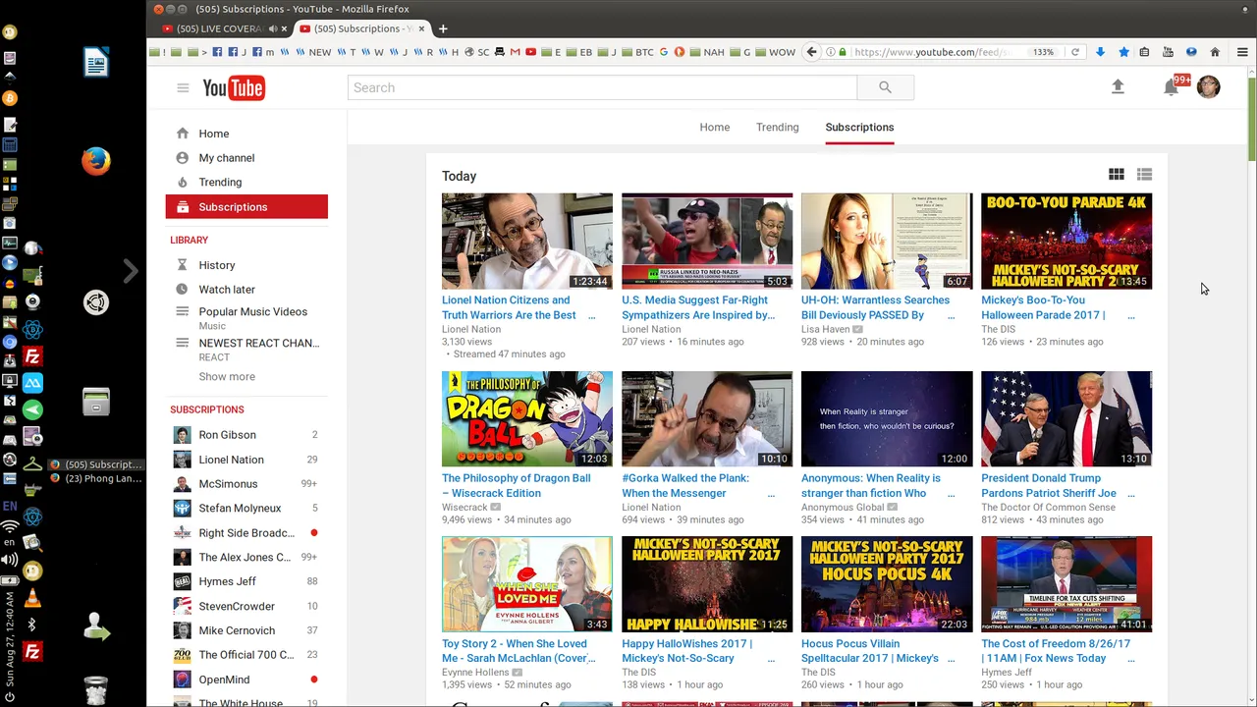Viewport: 1257px width, 707px height.
Task: Open a new Firefox tab with plus button
Action: point(443,28)
